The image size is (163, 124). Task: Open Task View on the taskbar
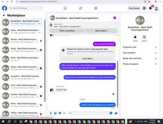click(15, 121)
